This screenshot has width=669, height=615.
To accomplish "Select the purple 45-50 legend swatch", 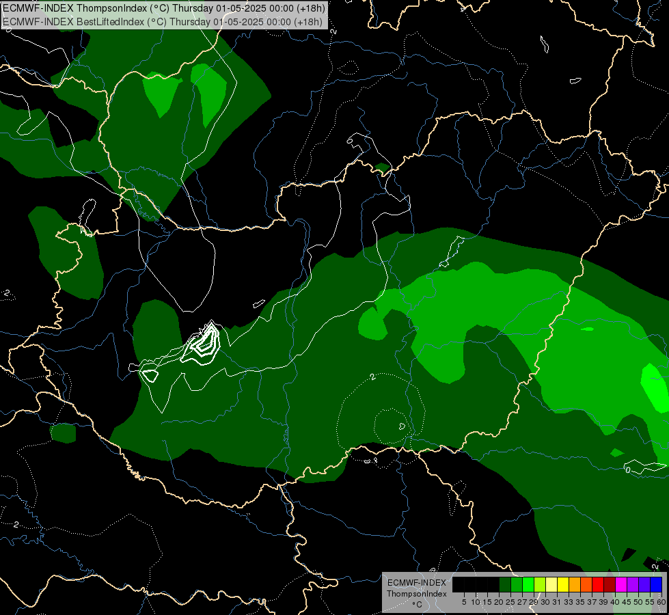I will (x=633, y=584).
